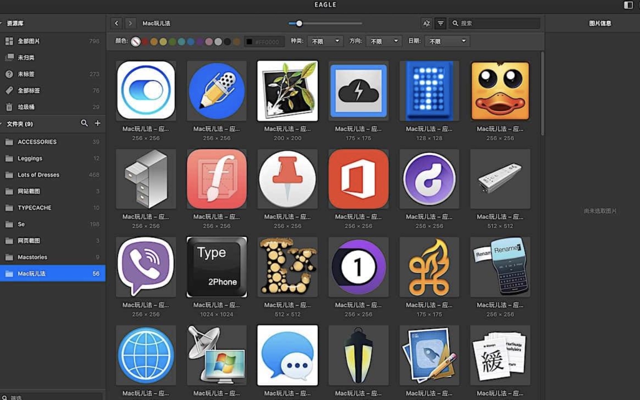Select the rocket blueprint with pencil thumbnail
This screenshot has height=400, width=640.
(x=429, y=355)
